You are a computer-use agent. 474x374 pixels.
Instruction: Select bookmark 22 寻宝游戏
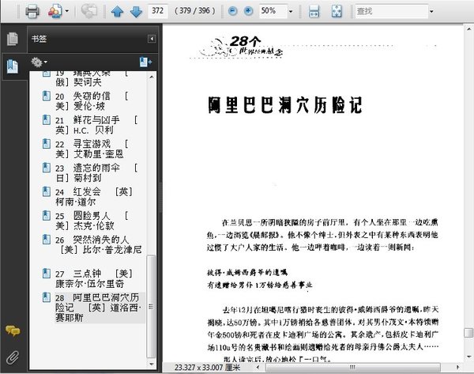point(92,149)
